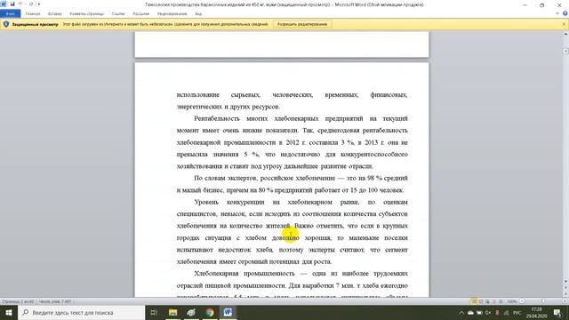Close the Protected View yellow message bar
This screenshot has height=320, width=569.
click(564, 24)
